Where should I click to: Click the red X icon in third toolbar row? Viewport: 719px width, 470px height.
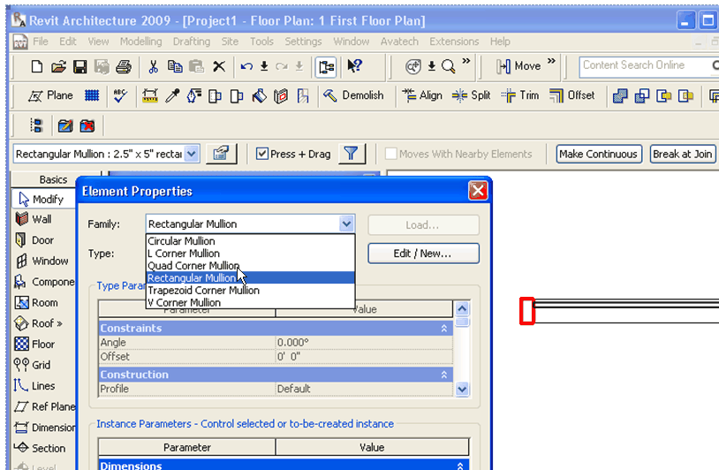[87, 125]
